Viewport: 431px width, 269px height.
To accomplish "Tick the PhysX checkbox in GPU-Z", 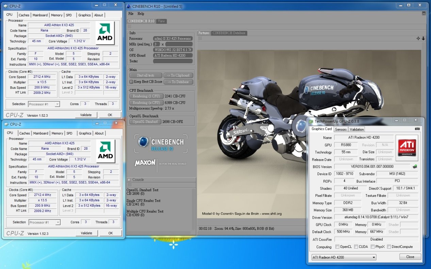I will 372,247.
